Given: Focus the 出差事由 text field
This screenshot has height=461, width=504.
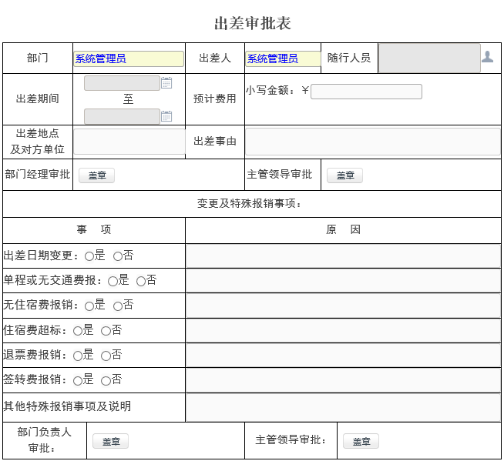Looking at the screenshot, I should click(x=372, y=142).
